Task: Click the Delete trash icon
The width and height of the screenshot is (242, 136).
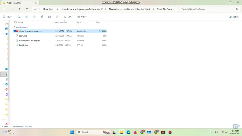Action: tap(57, 17)
